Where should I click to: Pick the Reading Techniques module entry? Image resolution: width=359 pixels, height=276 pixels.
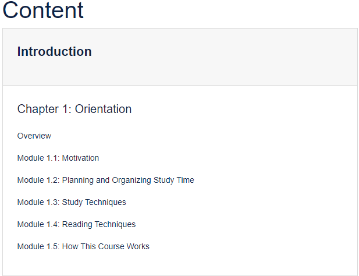point(76,224)
